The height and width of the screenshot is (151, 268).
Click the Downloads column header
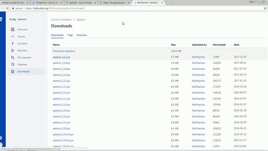coord(219,45)
